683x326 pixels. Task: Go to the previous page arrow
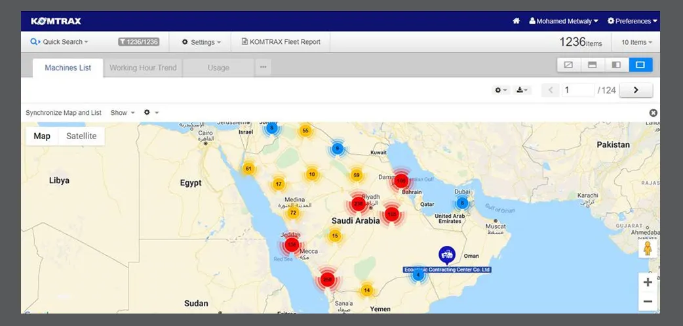coord(551,91)
